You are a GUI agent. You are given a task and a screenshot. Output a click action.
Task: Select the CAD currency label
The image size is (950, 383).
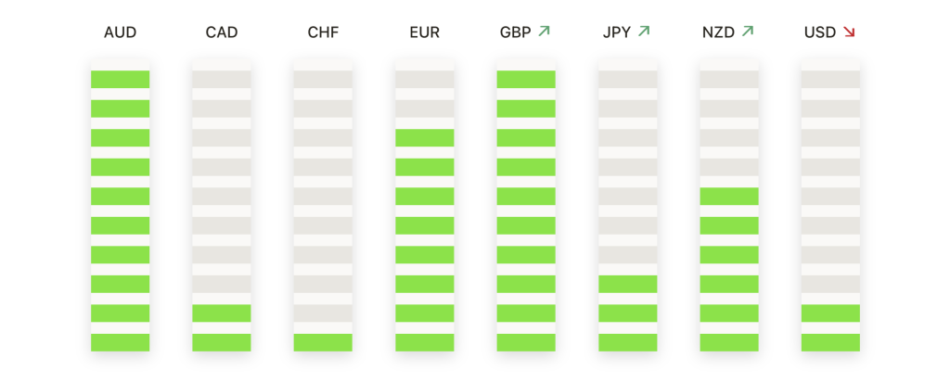coord(222,32)
